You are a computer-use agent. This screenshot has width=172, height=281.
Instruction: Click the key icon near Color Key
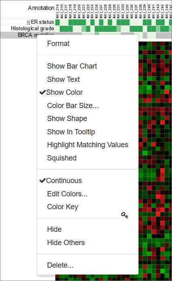pyautogui.click(x=124, y=215)
